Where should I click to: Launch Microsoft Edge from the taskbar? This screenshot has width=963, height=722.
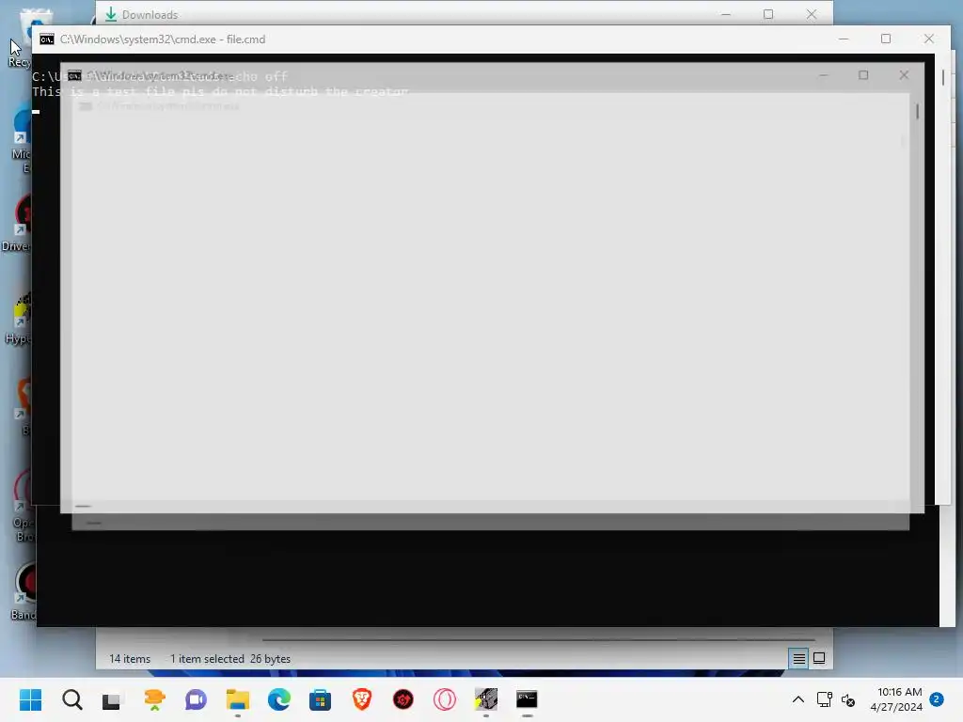point(278,699)
